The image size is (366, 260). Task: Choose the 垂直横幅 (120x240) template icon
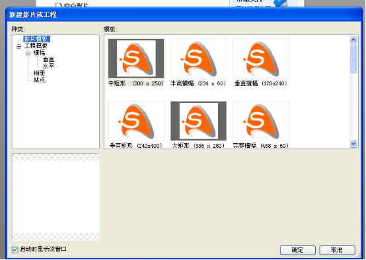coord(261,58)
